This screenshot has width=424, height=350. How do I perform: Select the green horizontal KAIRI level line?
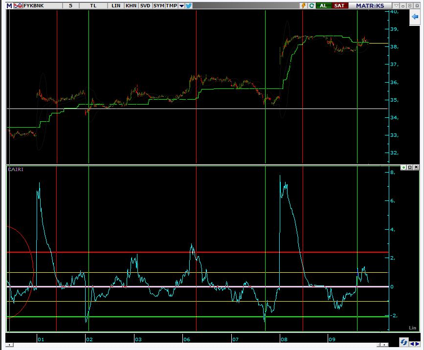pyautogui.click(x=198, y=316)
